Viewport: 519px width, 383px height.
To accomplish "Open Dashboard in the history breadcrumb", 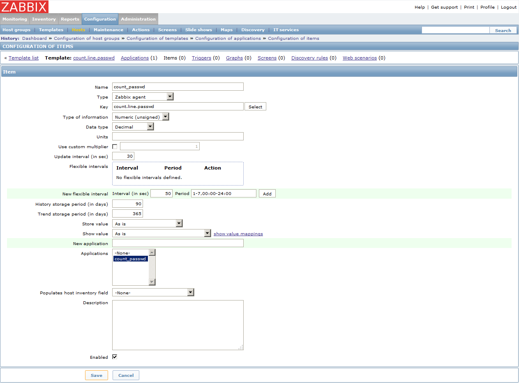I will pyautogui.click(x=35, y=38).
